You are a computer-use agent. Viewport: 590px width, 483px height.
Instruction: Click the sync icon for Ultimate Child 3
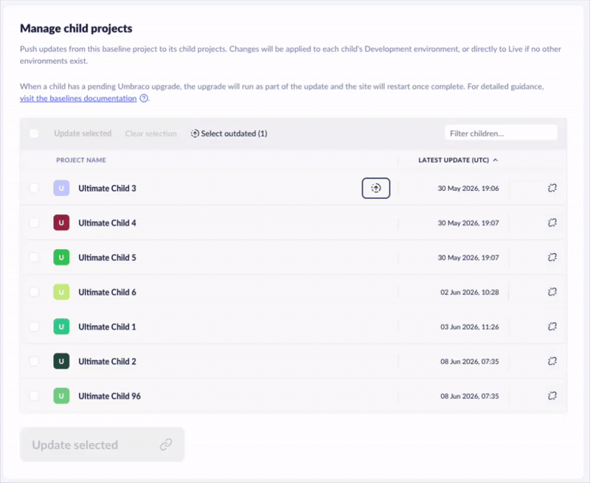point(552,188)
